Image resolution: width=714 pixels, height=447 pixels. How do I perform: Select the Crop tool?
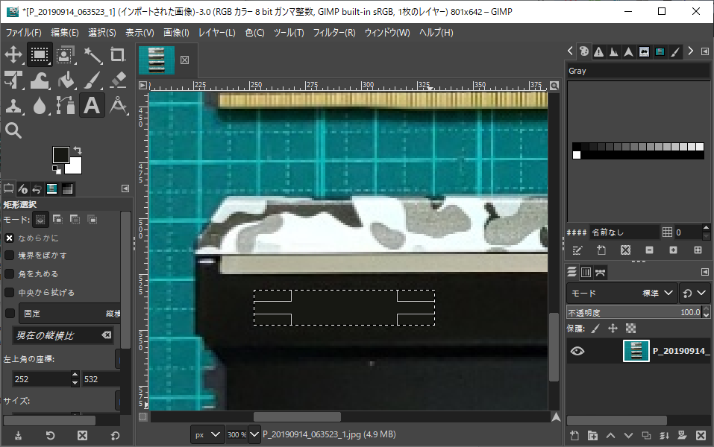[118, 55]
